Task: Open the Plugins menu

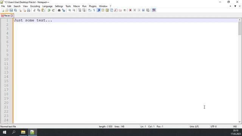Action: (93, 6)
